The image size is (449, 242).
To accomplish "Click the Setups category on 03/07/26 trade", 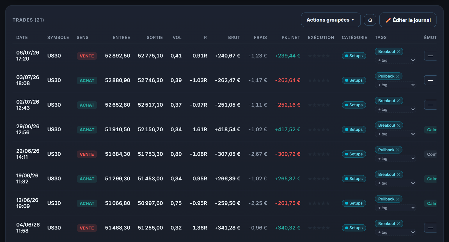I will pos(354,80).
